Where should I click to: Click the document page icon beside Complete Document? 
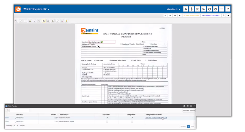[x=223, y=15]
